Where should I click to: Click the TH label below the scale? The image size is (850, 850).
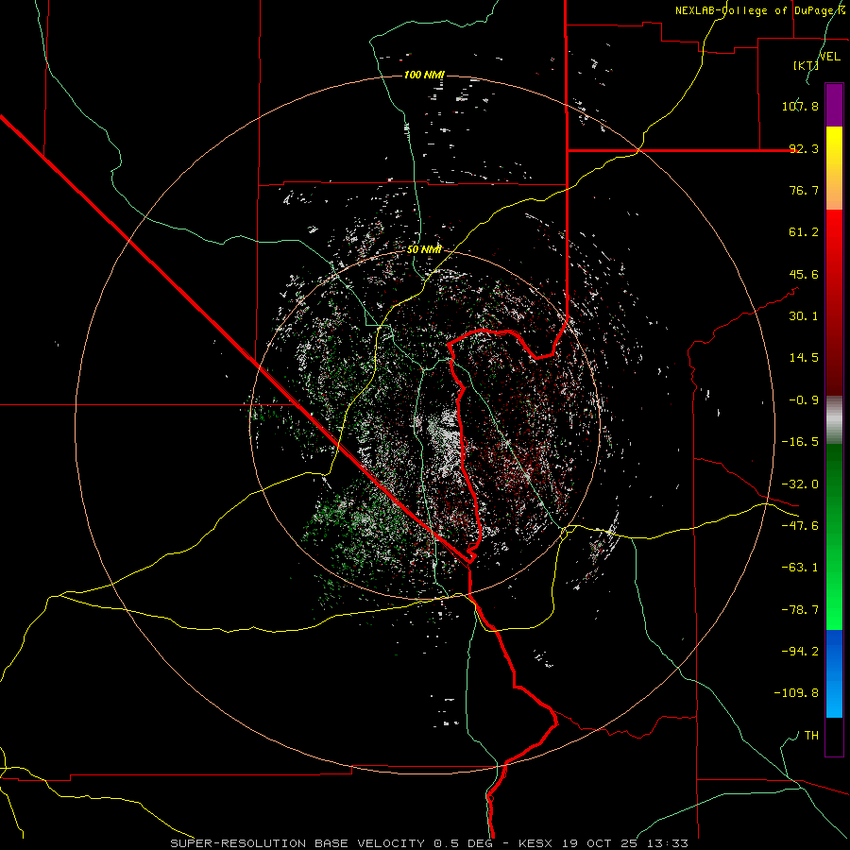811,735
